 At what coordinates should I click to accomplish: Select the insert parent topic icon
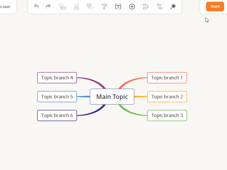point(76,6)
